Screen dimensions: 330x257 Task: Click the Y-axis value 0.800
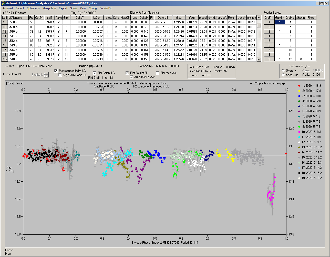[x=316, y=75]
